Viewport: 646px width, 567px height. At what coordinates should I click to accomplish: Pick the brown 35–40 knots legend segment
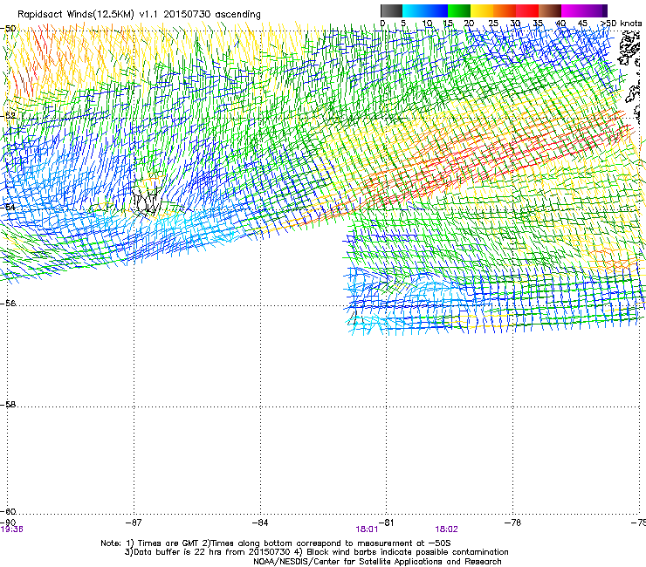point(550,10)
